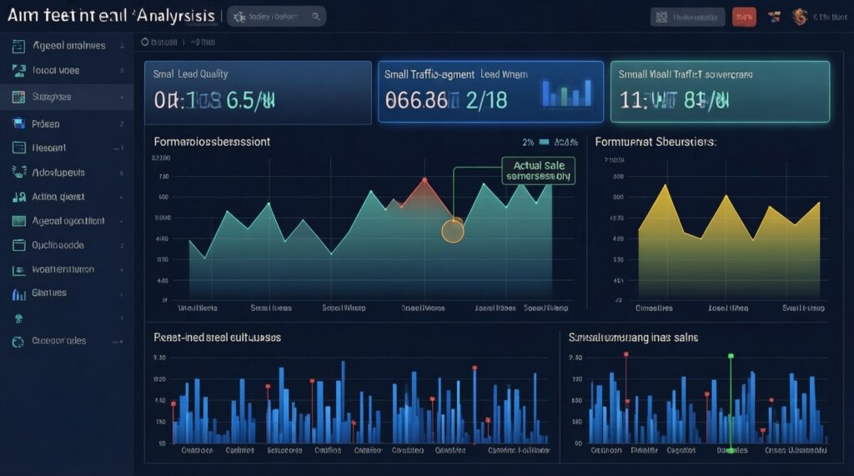Click the teal legend swatch above area chart
The image size is (854, 476).
[x=544, y=143]
